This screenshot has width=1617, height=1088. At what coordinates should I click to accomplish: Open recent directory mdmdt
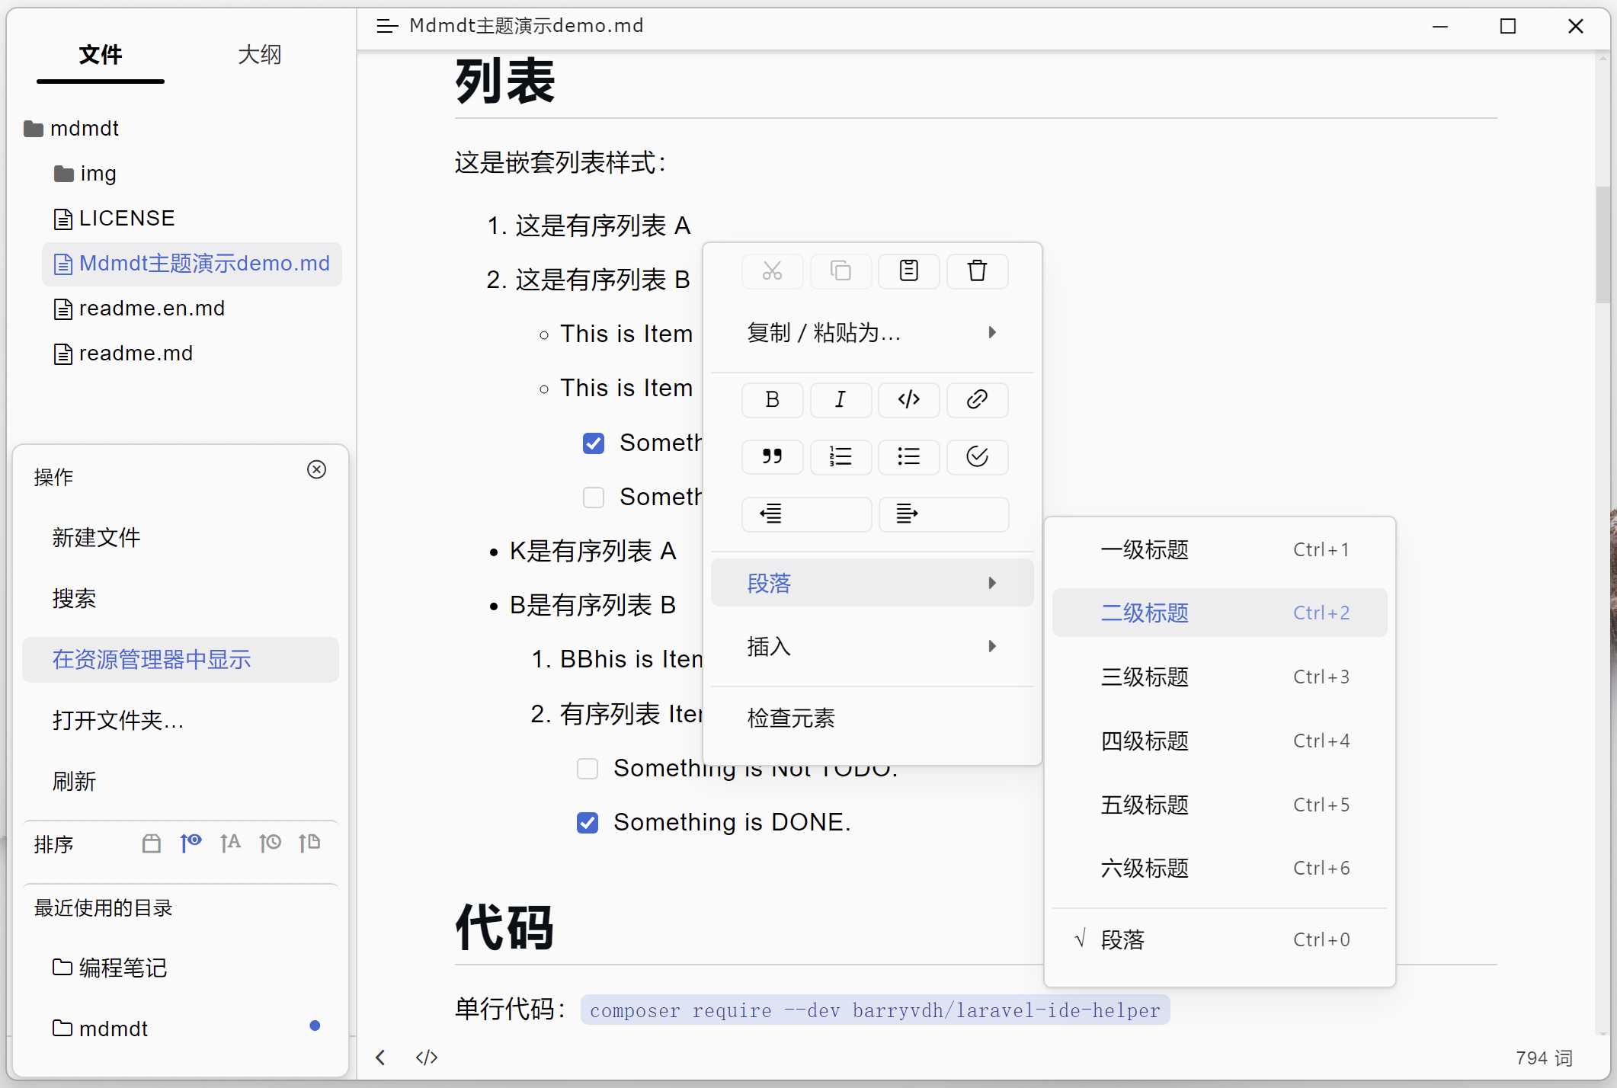click(x=181, y=1029)
